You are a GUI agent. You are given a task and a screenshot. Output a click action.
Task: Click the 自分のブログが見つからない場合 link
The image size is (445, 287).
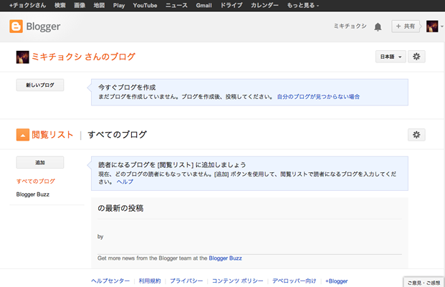(318, 97)
